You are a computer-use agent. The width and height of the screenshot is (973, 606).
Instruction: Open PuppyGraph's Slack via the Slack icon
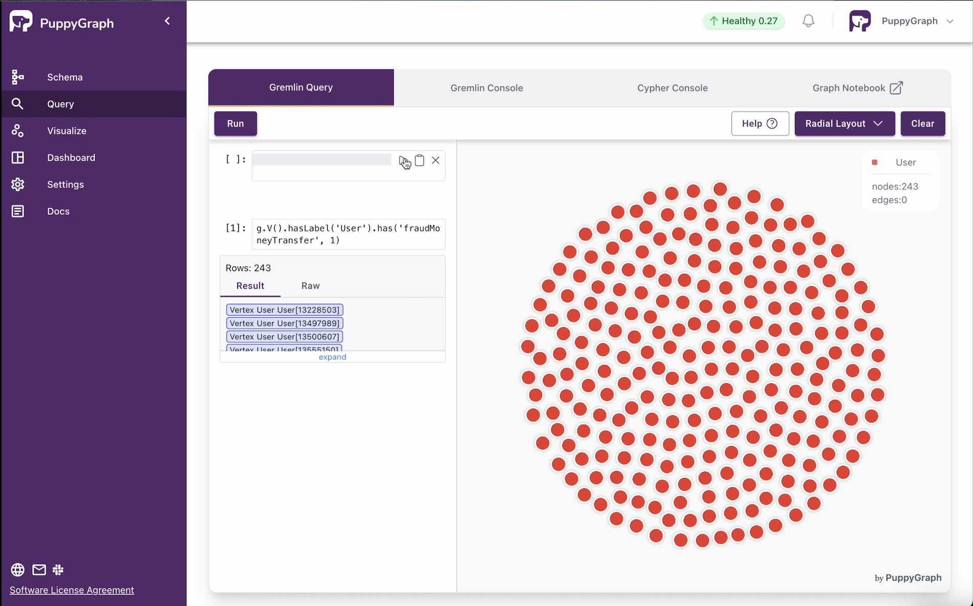58,570
